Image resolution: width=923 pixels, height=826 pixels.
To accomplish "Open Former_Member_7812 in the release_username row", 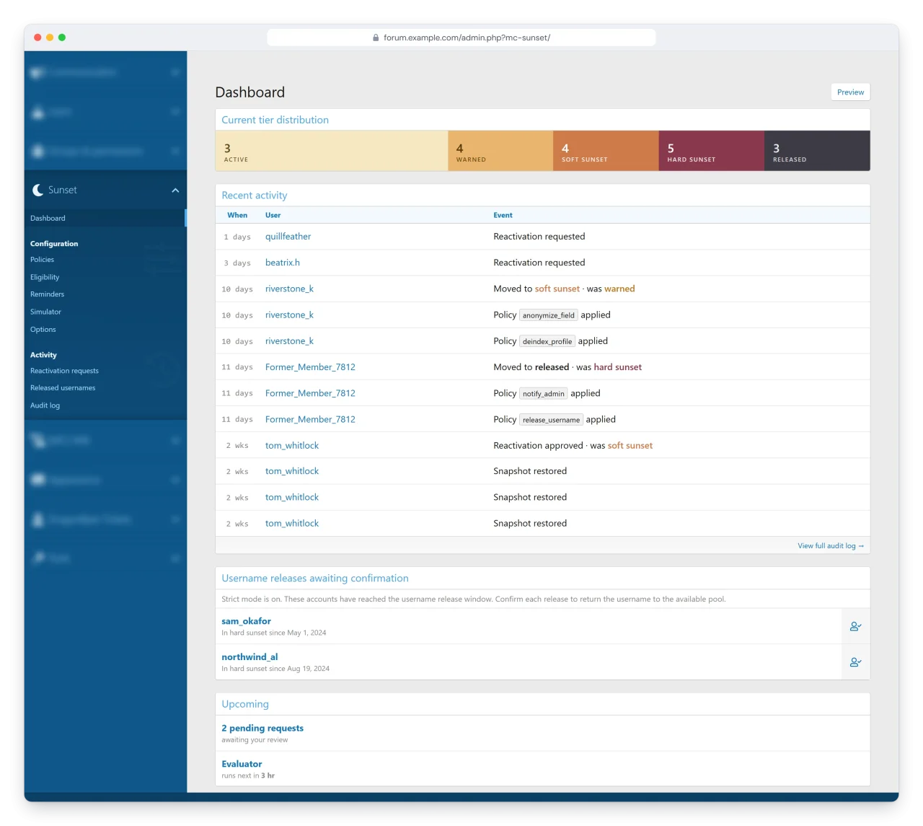I will coord(310,419).
